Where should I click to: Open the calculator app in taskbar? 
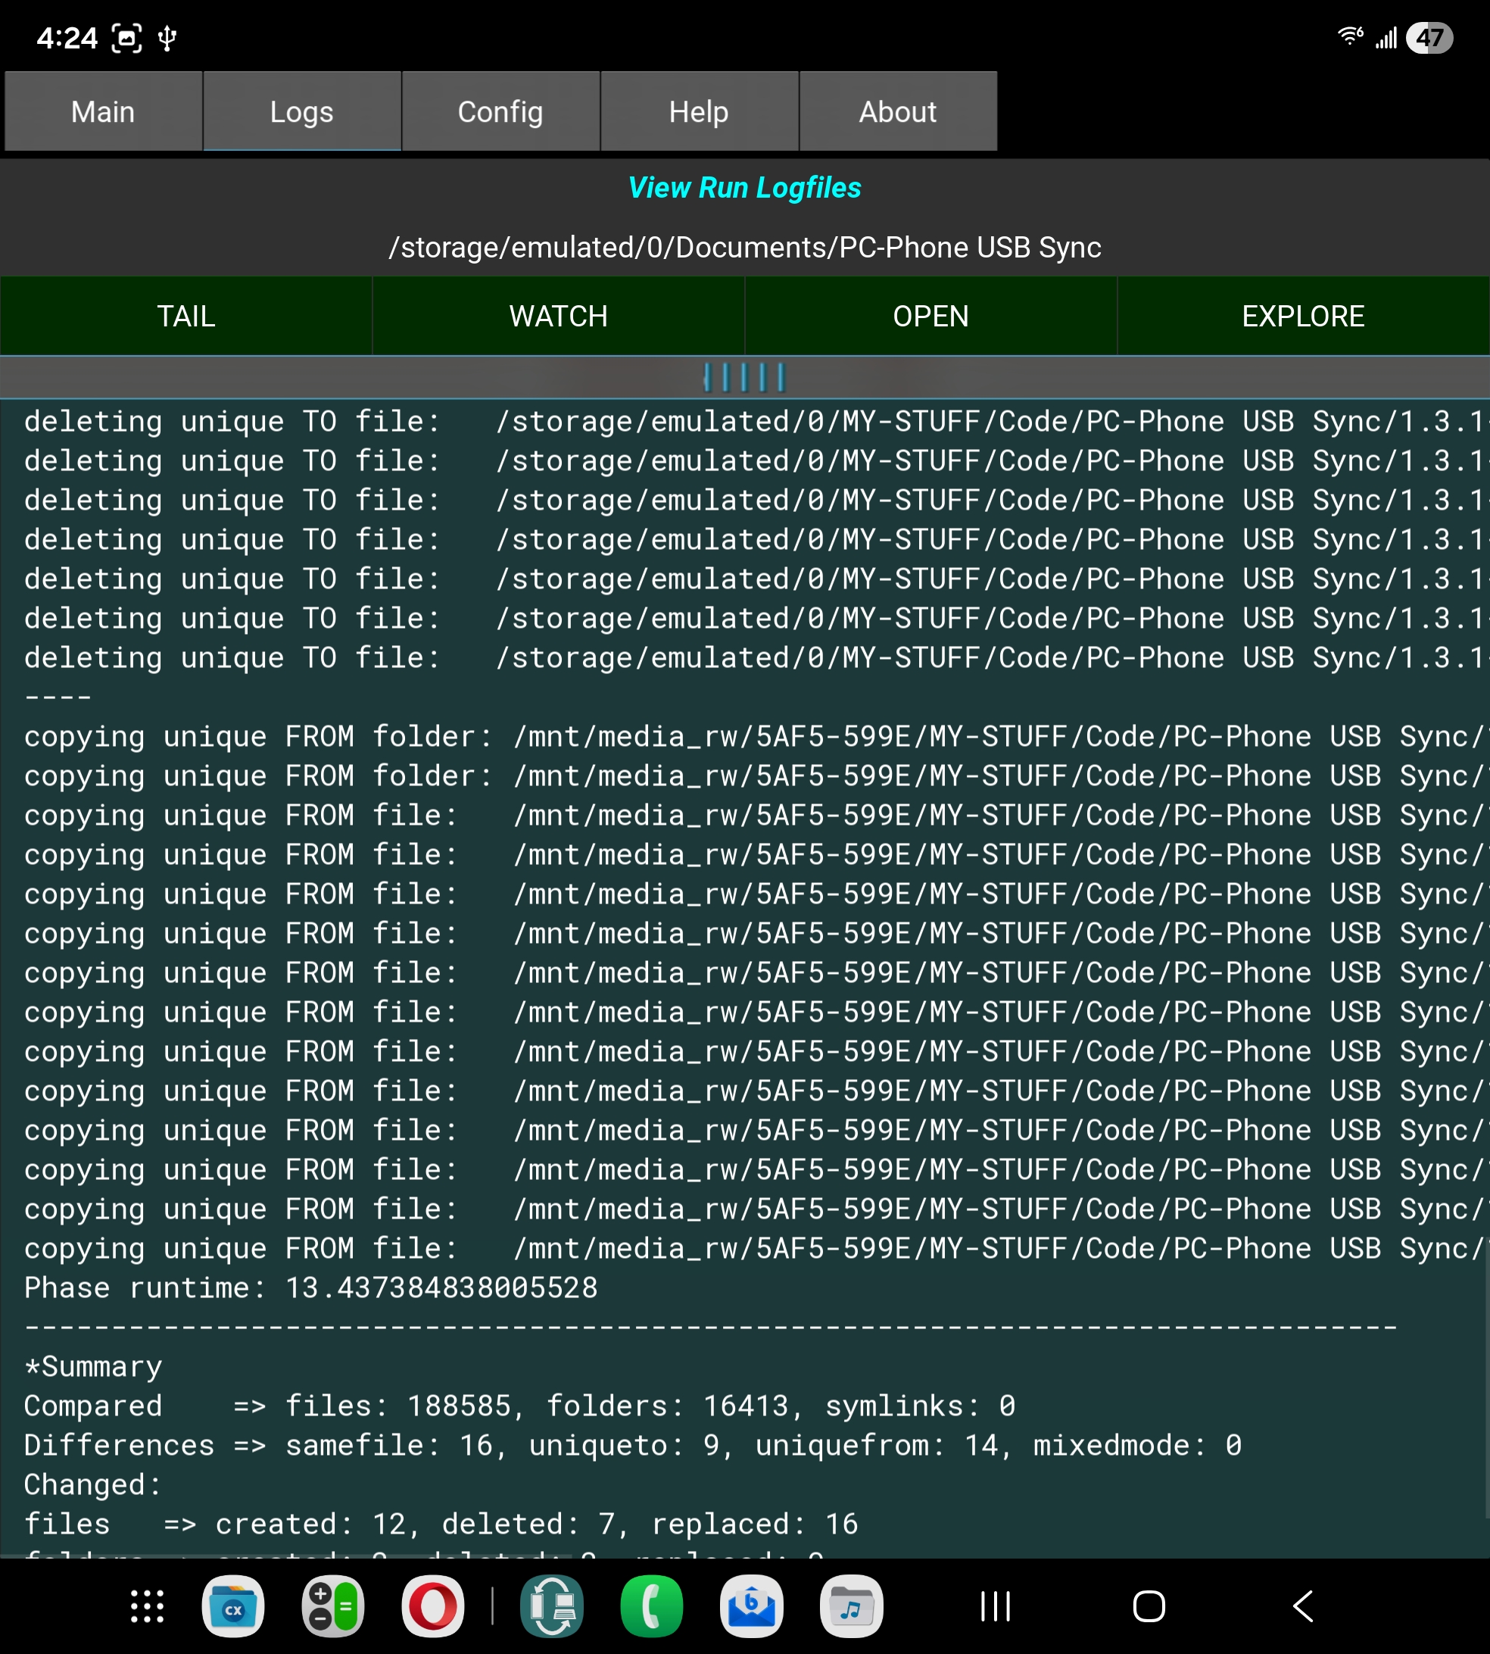point(333,1606)
